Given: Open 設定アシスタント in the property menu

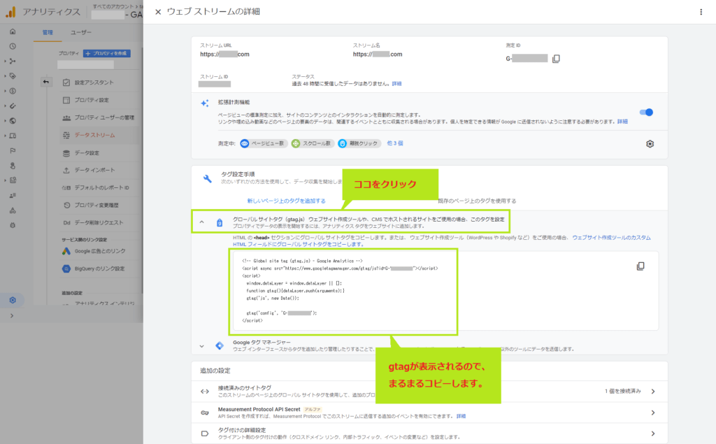Looking at the screenshot, I should tap(94, 83).
